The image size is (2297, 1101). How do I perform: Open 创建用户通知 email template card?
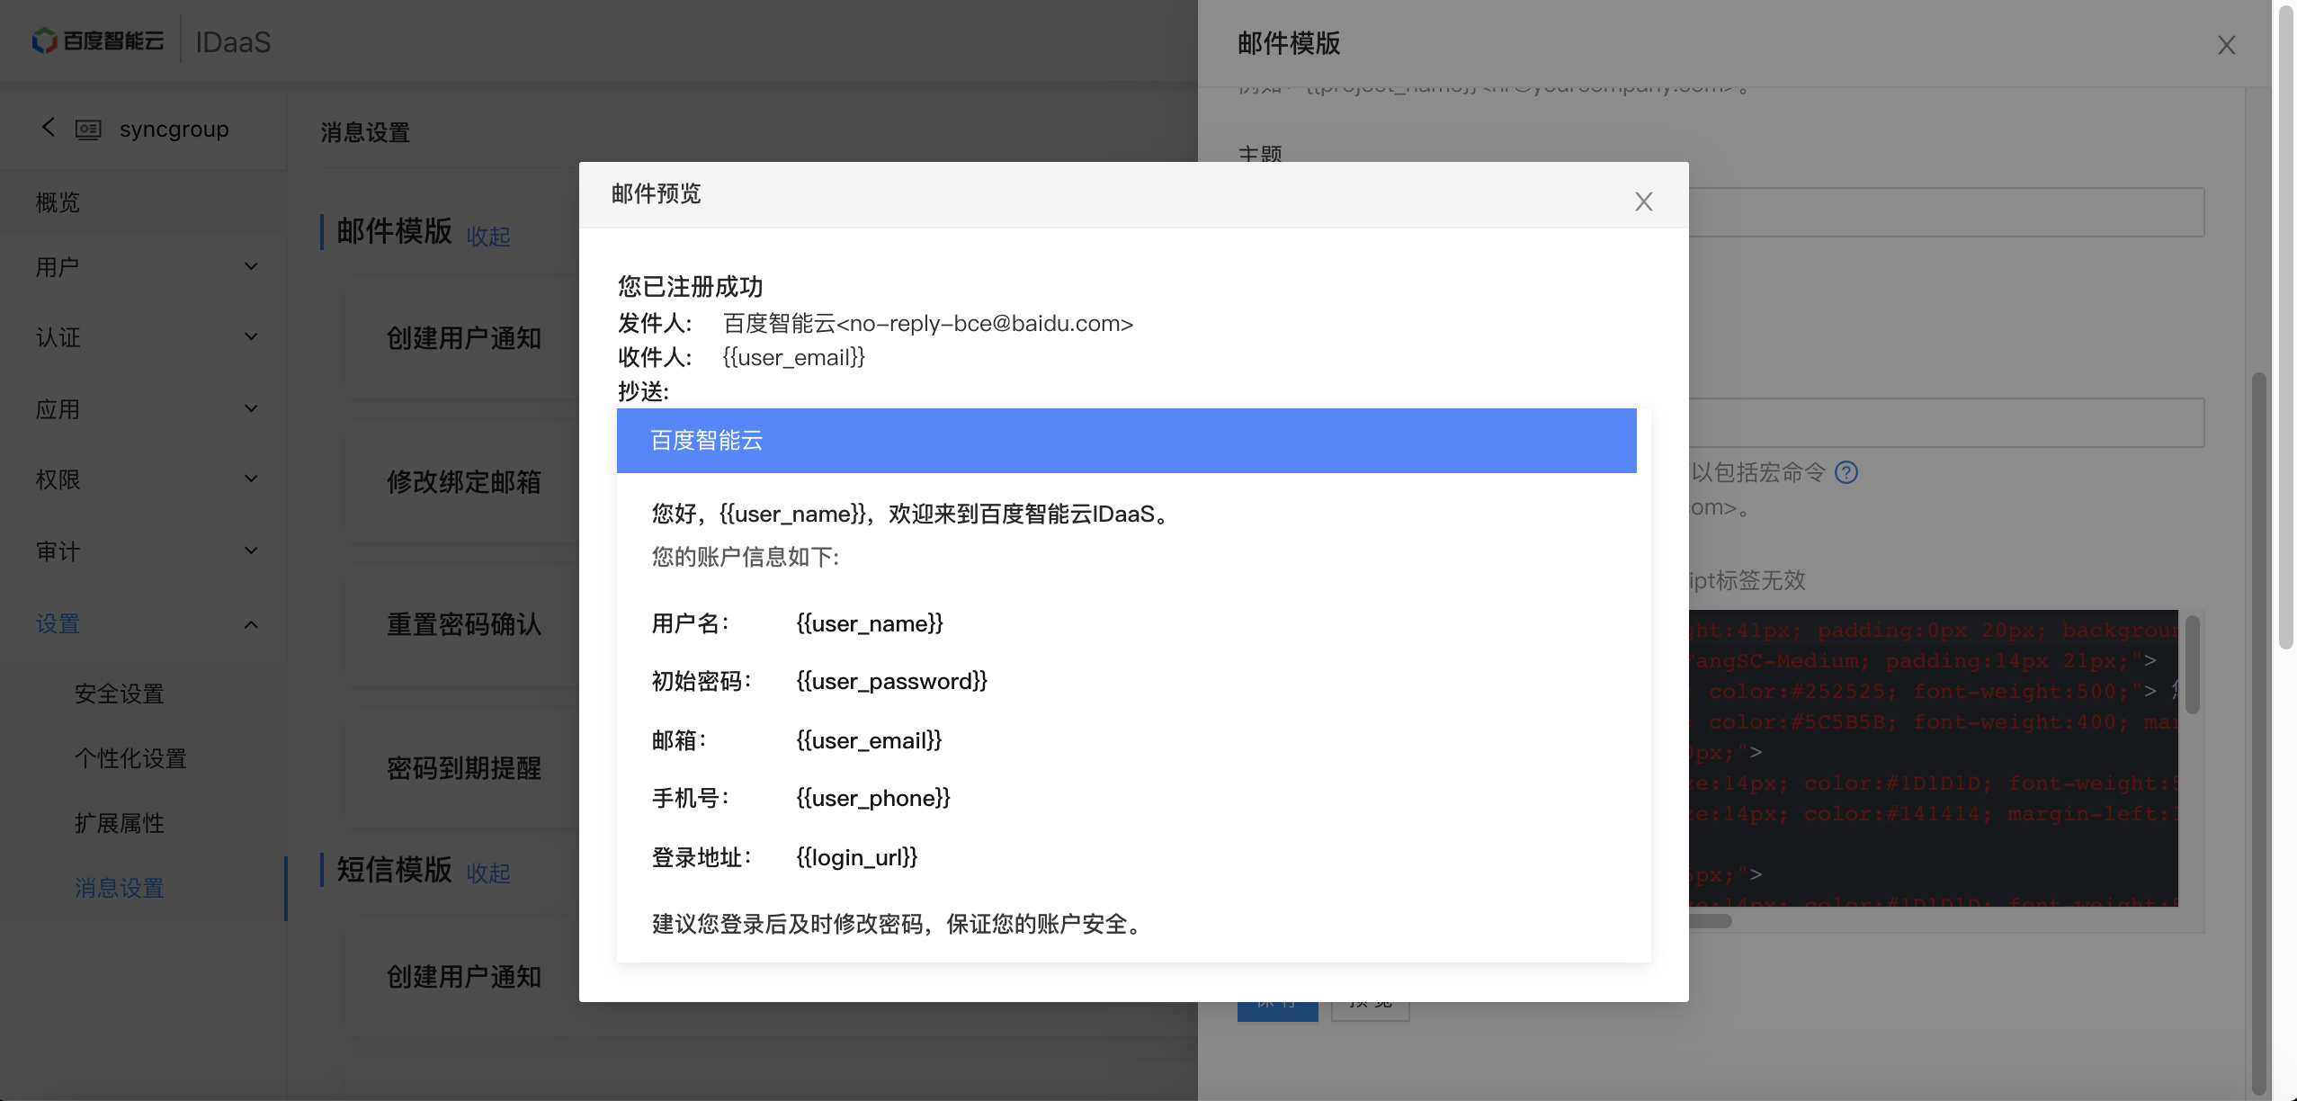(463, 338)
